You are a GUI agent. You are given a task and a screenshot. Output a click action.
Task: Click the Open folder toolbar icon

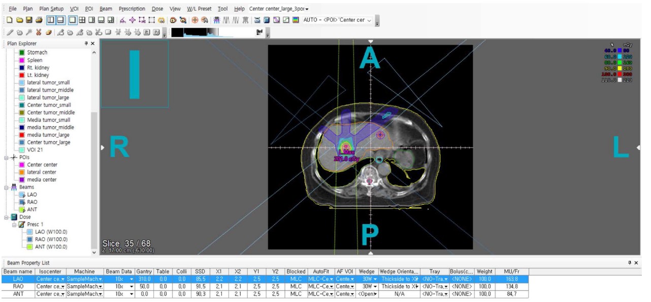tap(19, 20)
